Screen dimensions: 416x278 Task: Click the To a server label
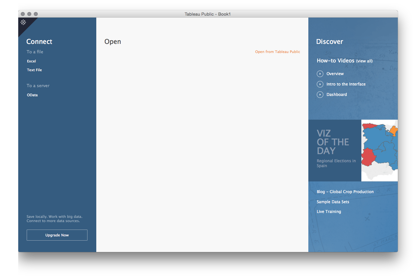coord(38,86)
